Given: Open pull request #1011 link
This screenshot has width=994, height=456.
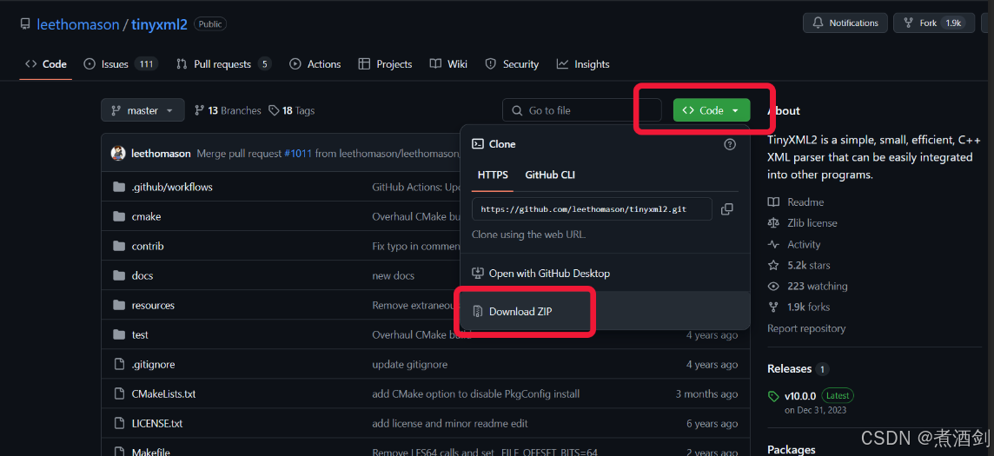Looking at the screenshot, I should tap(298, 153).
